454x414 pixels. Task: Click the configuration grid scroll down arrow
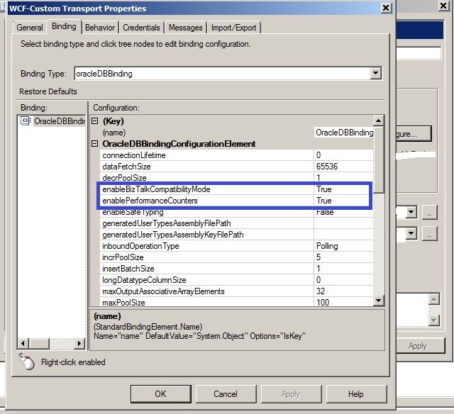click(x=378, y=301)
